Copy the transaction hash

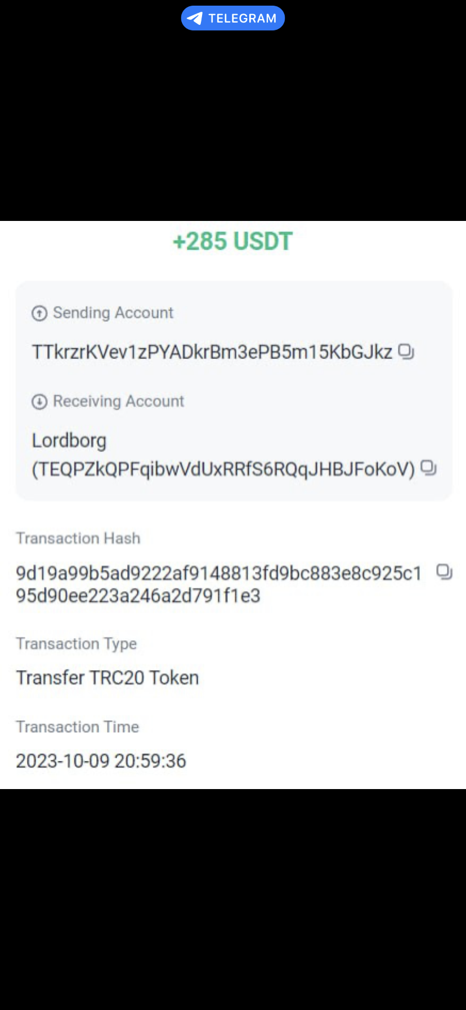tap(444, 572)
